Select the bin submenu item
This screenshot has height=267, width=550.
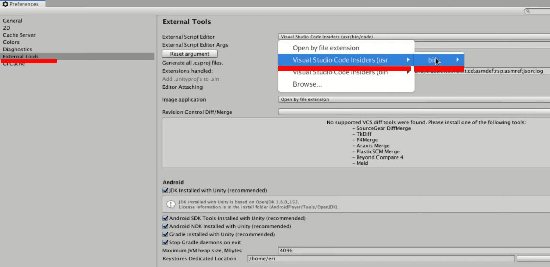439,60
